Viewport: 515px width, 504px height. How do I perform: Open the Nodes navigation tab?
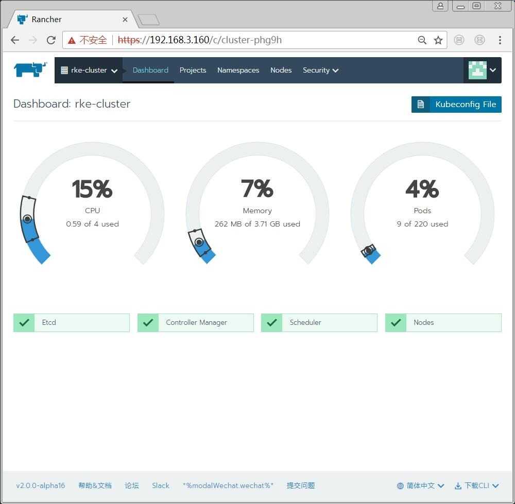[281, 70]
